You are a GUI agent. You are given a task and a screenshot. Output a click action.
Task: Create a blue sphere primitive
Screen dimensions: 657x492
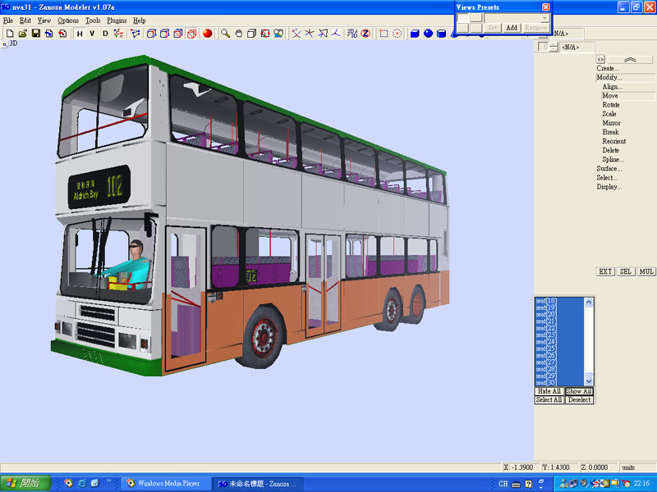[x=428, y=34]
